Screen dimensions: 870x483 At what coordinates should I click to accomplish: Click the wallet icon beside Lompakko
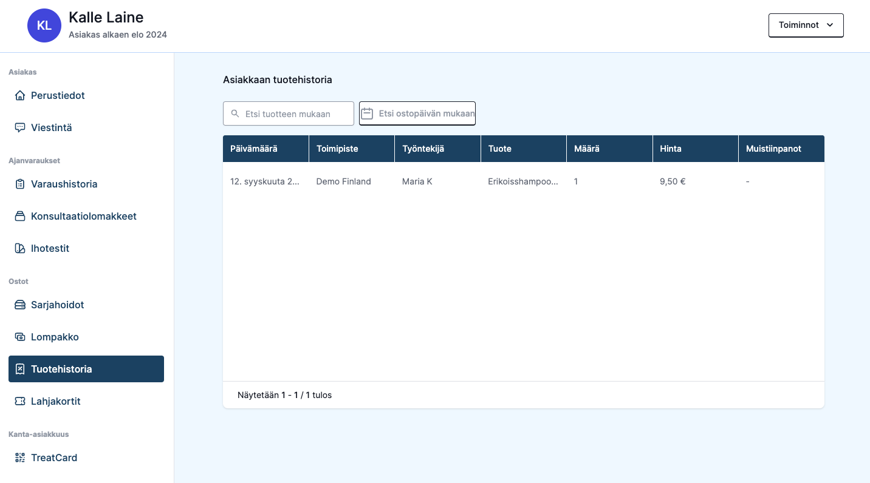point(20,337)
